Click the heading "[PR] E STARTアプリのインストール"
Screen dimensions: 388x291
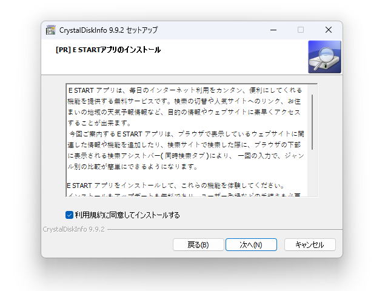coord(108,50)
